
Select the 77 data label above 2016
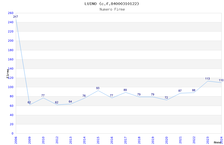[111, 95]
